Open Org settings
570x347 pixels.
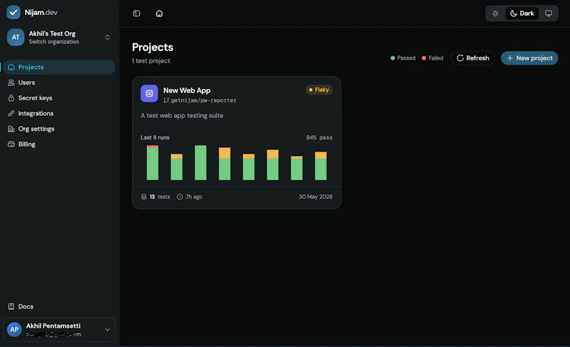click(58, 129)
